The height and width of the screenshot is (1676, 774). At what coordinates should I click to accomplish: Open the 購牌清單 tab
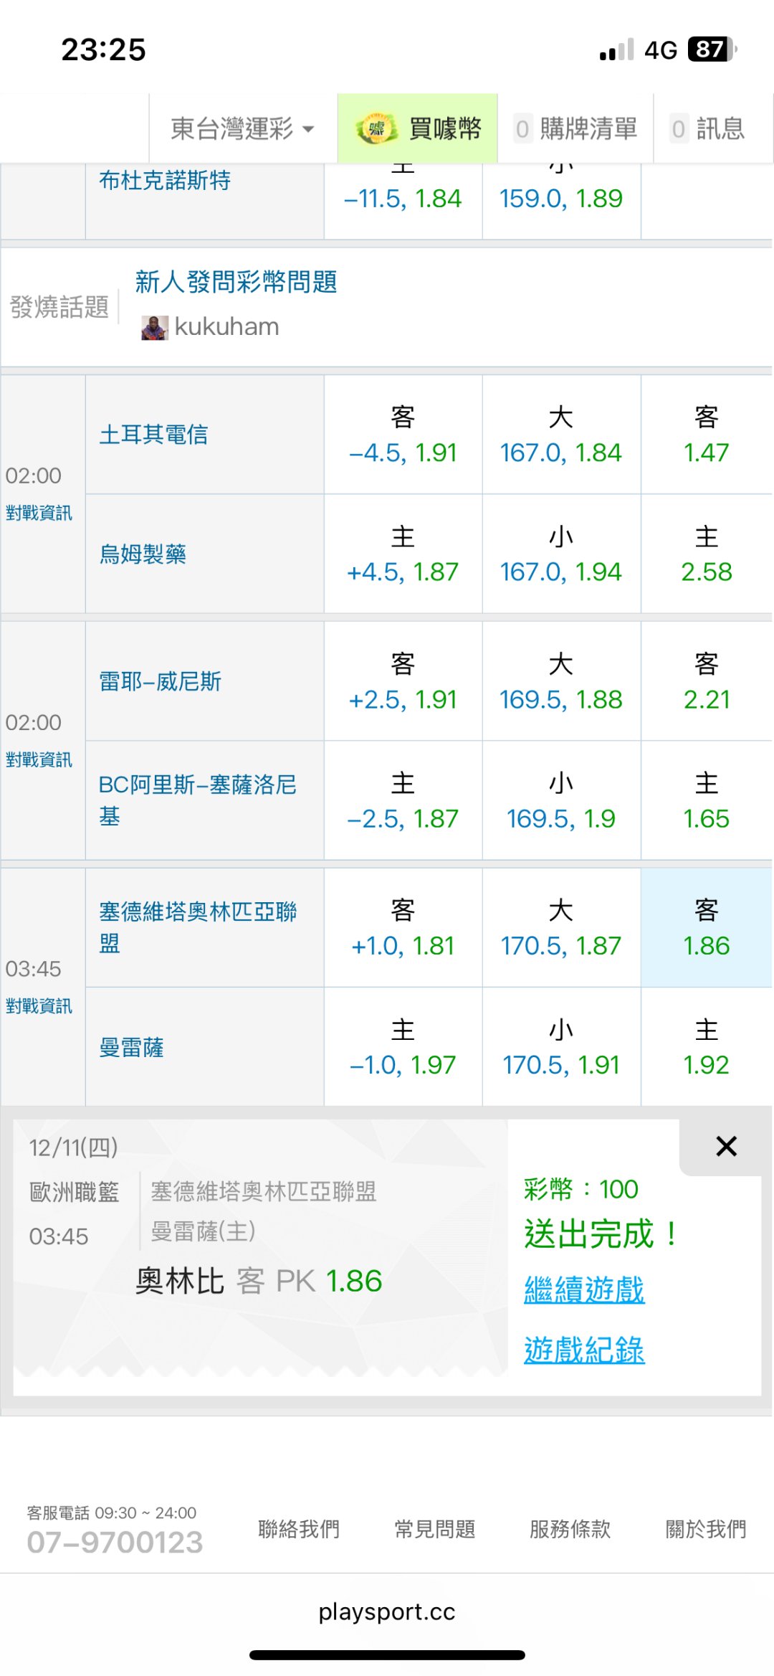[575, 129]
